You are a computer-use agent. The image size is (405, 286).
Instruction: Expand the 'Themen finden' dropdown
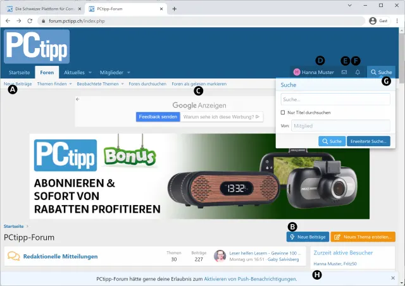point(70,84)
